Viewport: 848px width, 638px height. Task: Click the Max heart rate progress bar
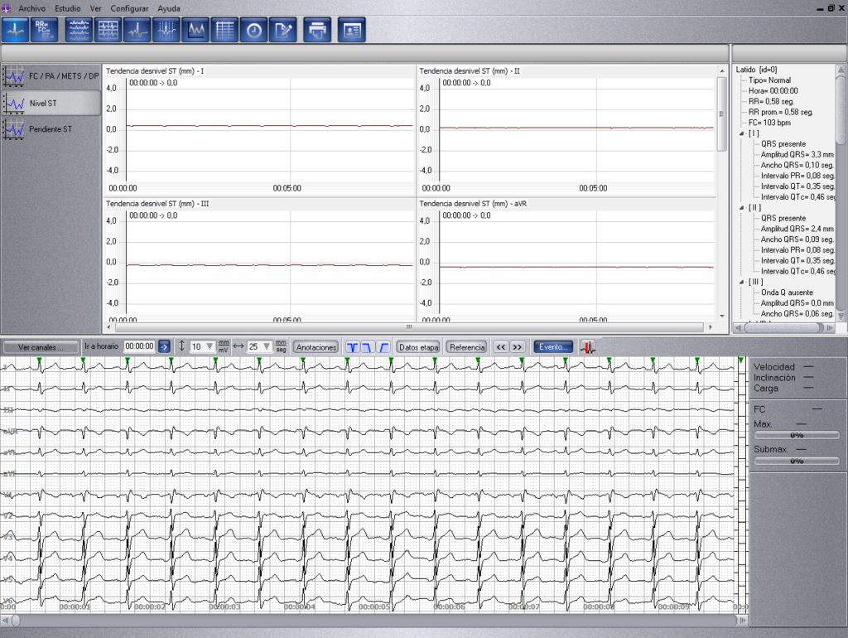click(x=797, y=435)
